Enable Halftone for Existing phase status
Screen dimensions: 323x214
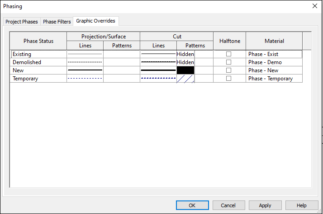tap(228, 54)
